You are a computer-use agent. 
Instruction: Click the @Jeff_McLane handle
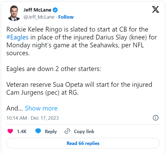pos(39,17)
